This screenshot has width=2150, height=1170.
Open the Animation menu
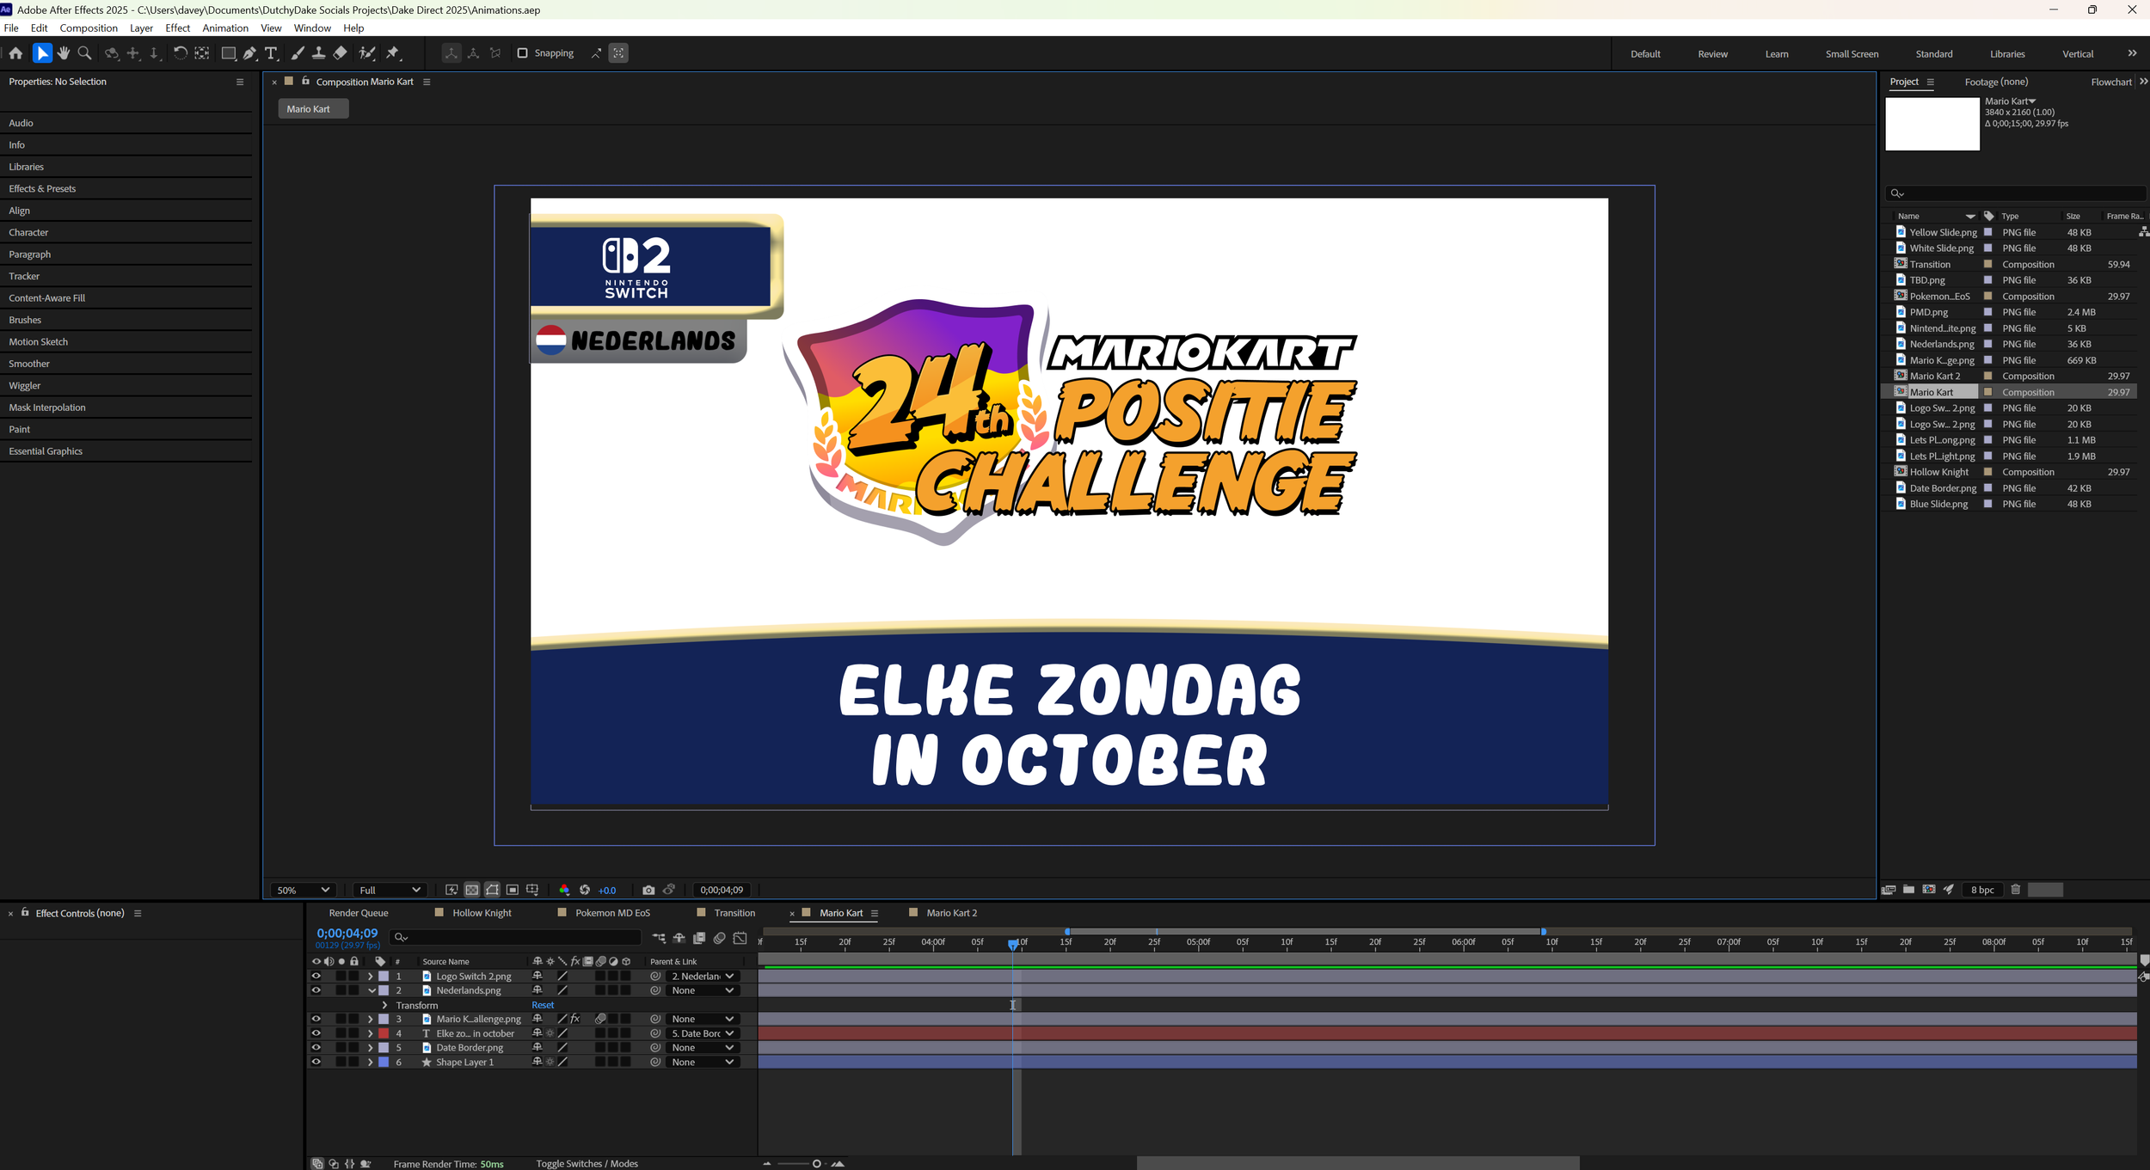tap(225, 28)
